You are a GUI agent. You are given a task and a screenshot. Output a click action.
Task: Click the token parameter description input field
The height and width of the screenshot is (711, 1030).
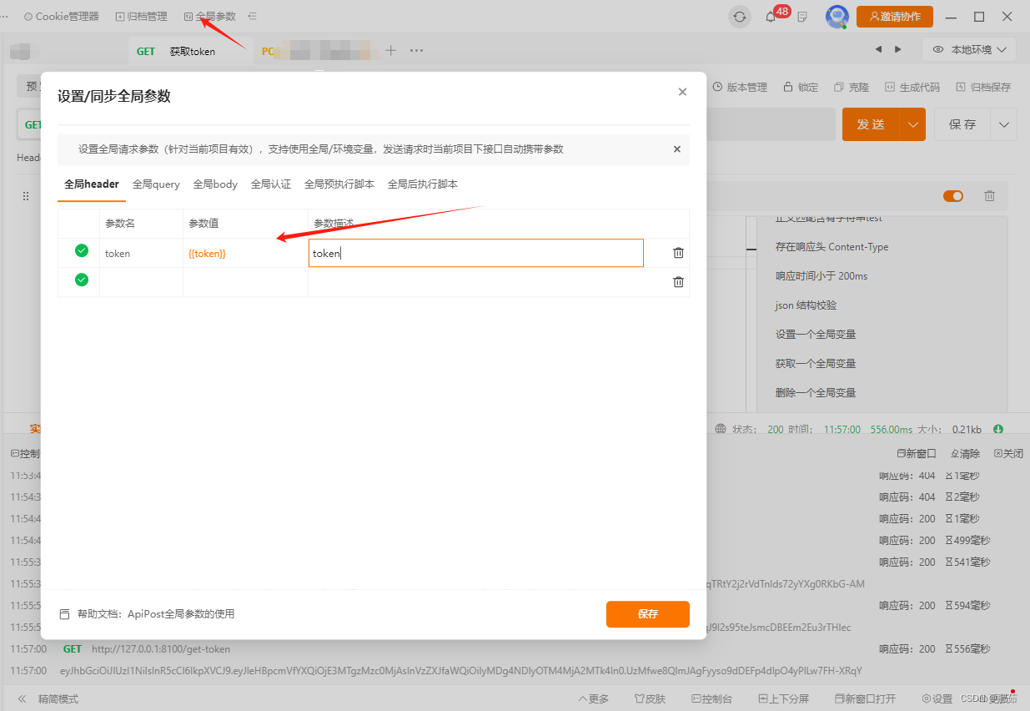pyautogui.click(x=475, y=252)
